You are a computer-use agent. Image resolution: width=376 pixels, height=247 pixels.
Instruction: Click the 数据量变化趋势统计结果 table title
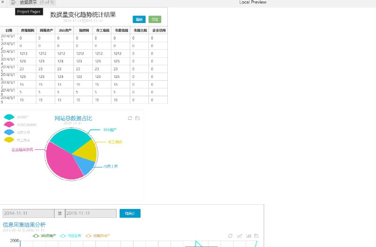pos(83,15)
